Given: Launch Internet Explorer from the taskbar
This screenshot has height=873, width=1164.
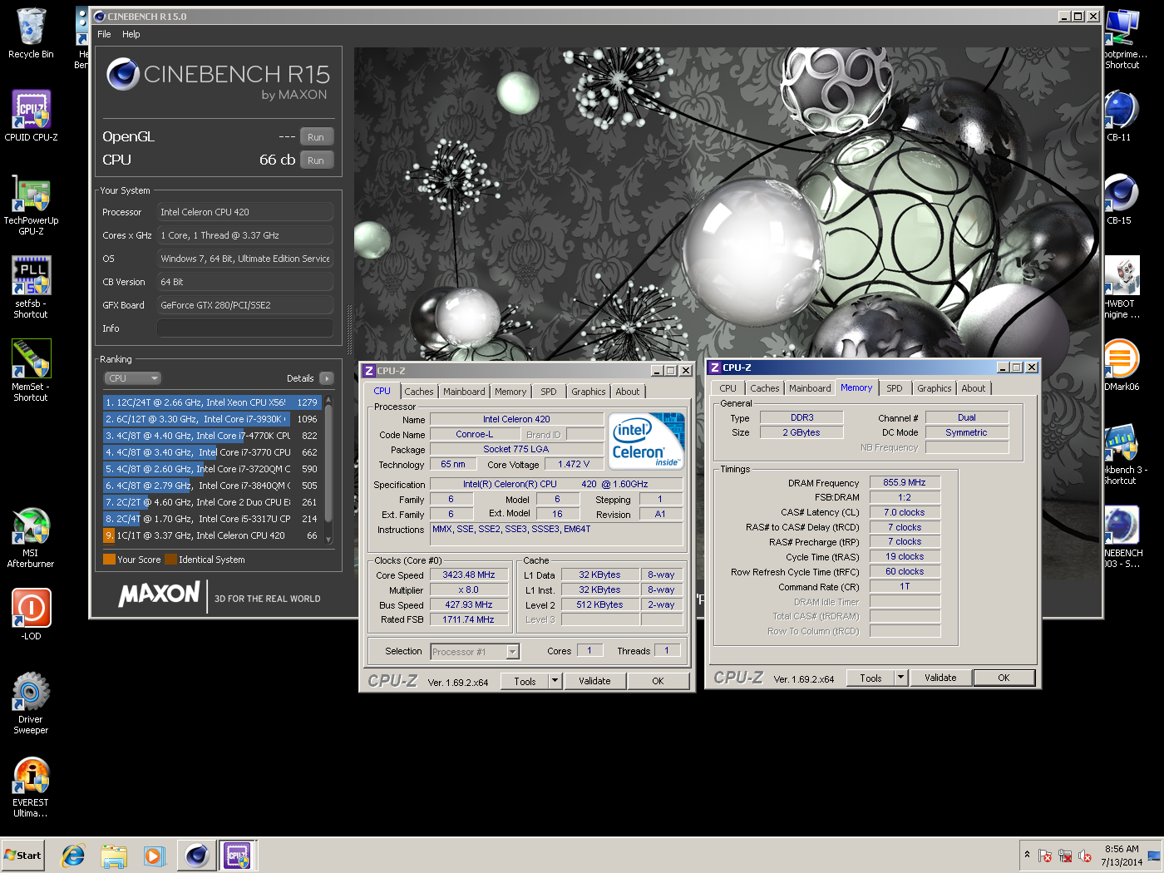Looking at the screenshot, I should pos(73,856).
